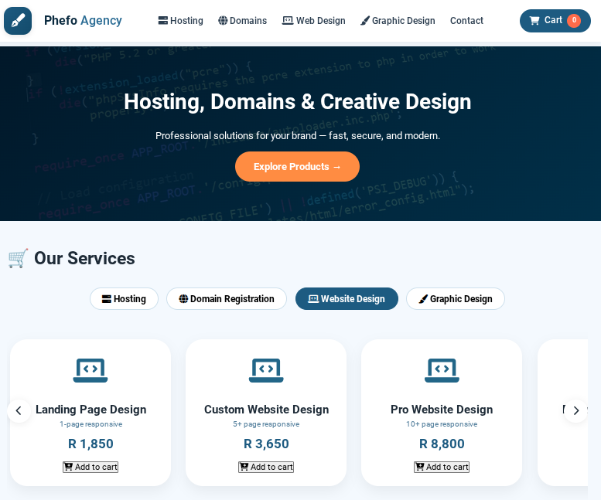Open the Phefo Agency home link
This screenshot has height=500, width=601.
(x=83, y=20)
